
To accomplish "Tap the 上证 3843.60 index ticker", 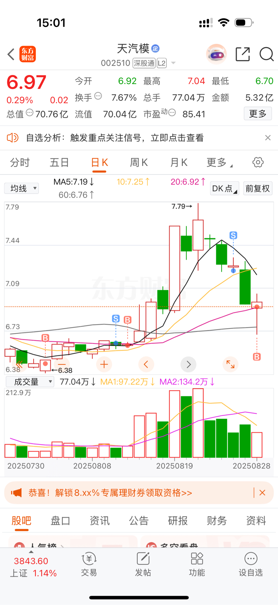I will [33, 567].
